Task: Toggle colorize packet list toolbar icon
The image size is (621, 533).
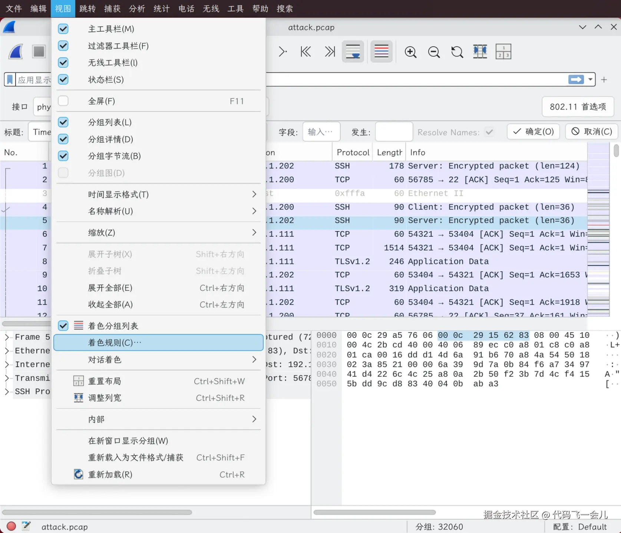Action: (381, 51)
